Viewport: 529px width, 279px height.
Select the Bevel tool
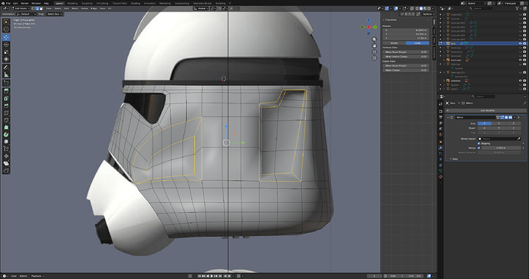(6, 106)
